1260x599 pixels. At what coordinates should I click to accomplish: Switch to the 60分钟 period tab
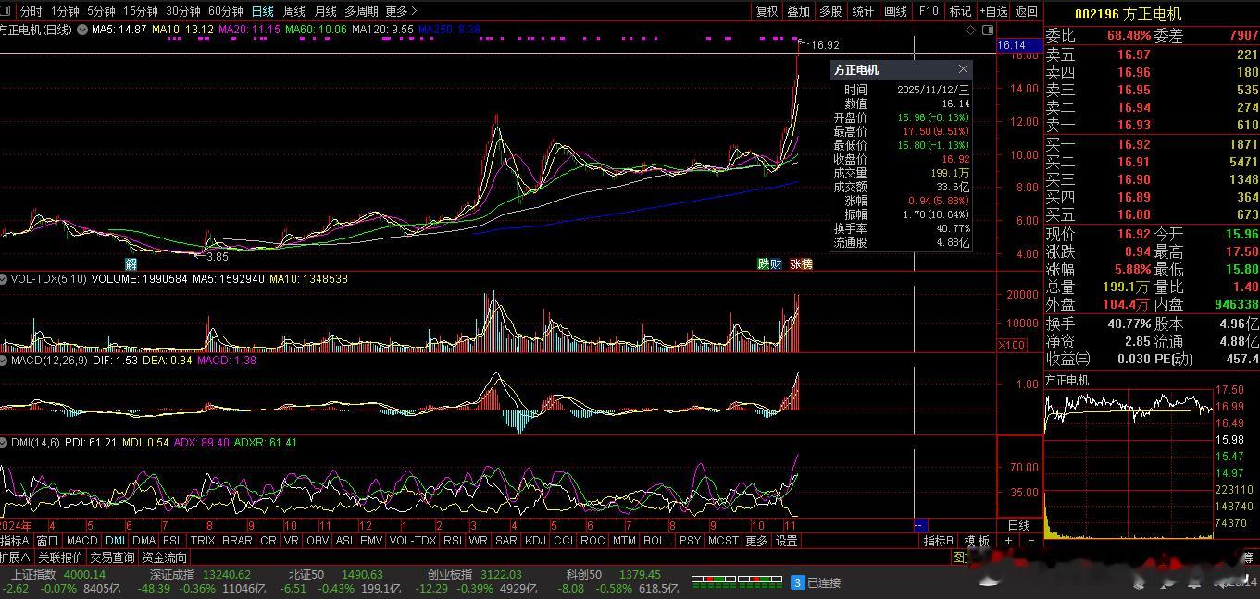click(x=225, y=11)
